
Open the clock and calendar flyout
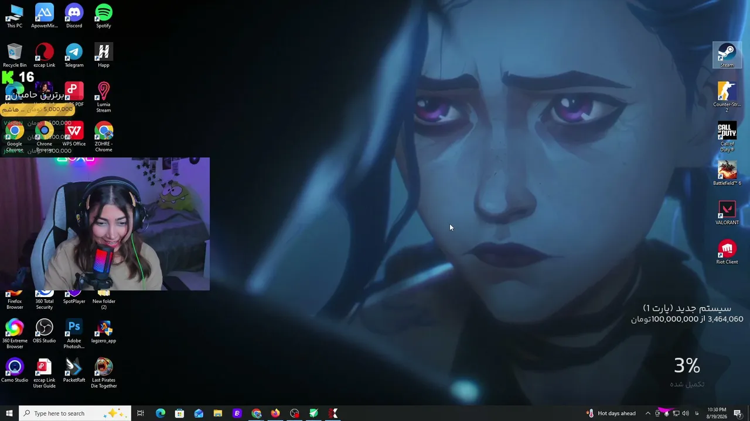pos(717,413)
